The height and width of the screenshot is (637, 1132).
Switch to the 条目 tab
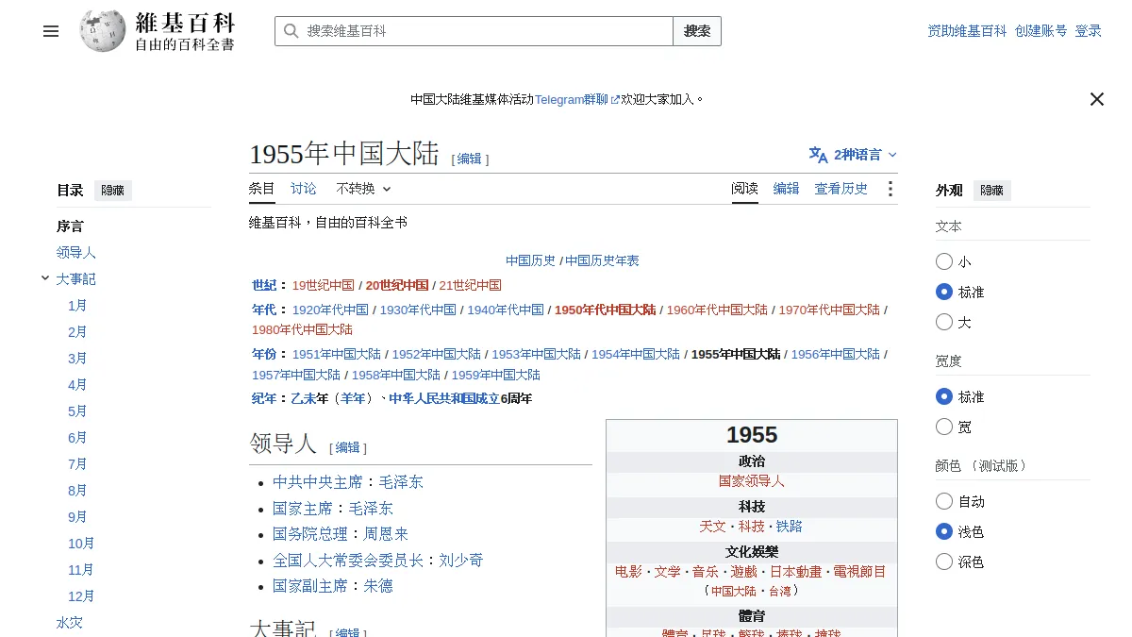(262, 189)
